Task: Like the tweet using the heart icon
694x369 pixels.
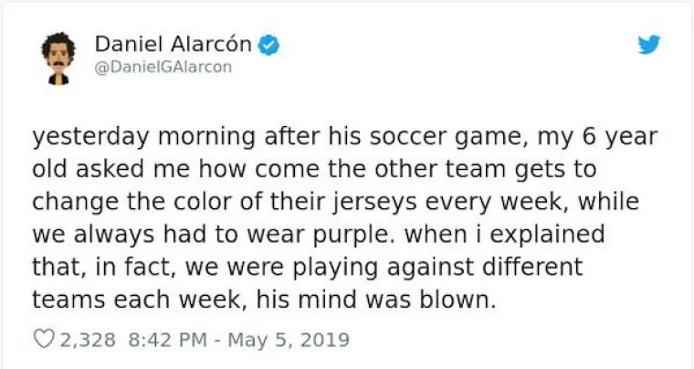Action: pyautogui.click(x=44, y=340)
